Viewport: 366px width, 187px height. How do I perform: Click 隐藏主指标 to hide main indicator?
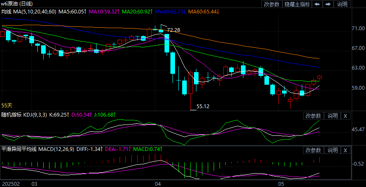tap(297, 4)
